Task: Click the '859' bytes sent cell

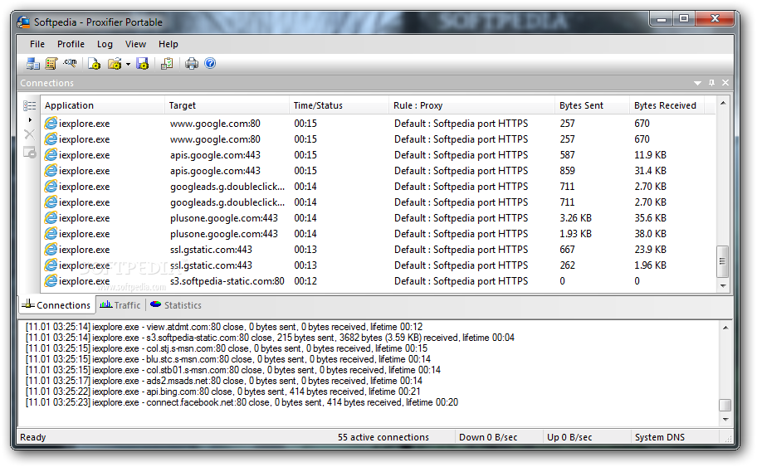Action: [x=567, y=171]
